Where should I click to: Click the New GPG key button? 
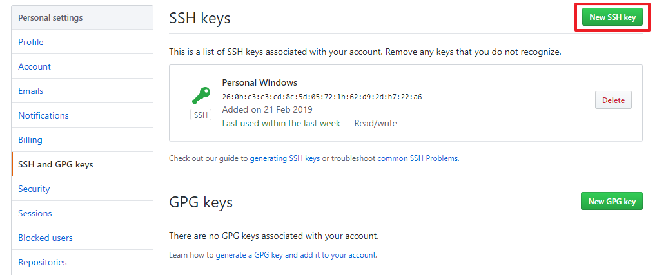[x=612, y=201]
